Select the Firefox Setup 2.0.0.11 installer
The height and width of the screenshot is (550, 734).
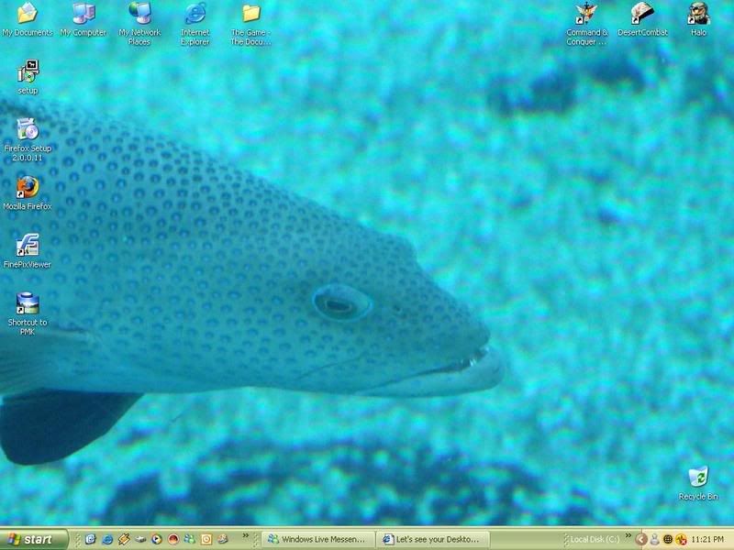click(28, 129)
